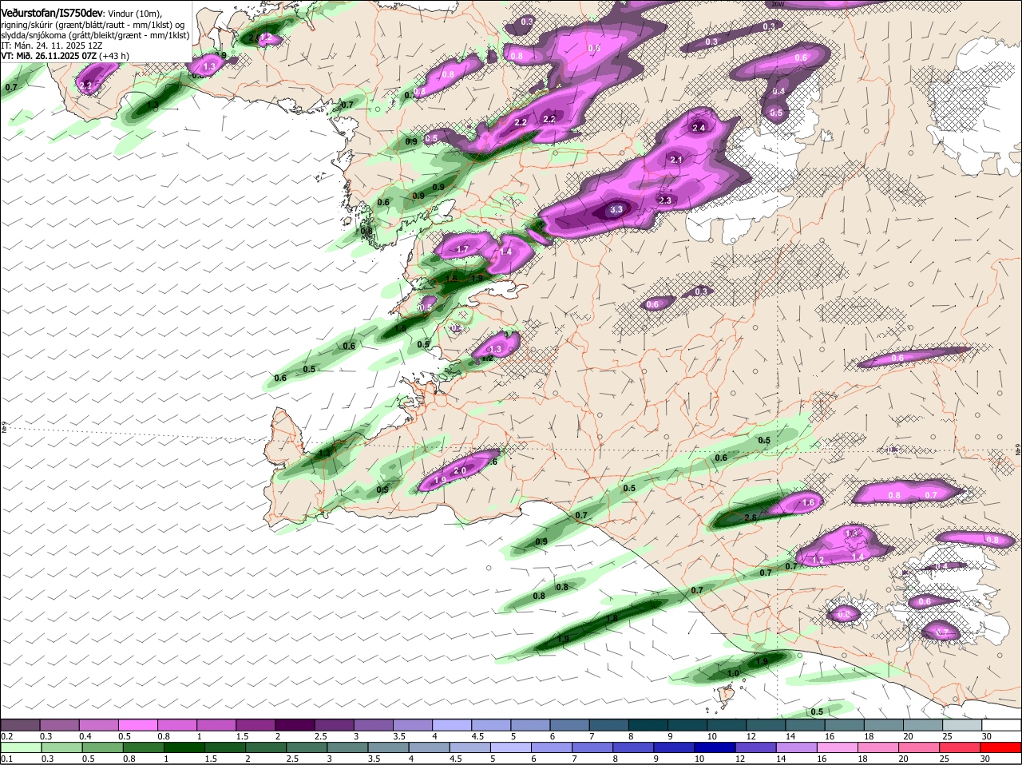Image resolution: width=1022 pixels, height=765 pixels.
Task: Click the Veðurstofan/IS750dev title text
Action: pos(52,14)
